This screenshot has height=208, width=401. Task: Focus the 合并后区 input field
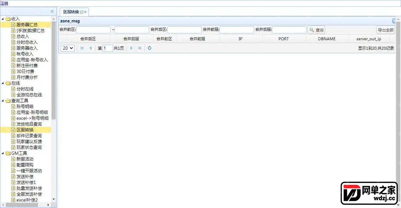(185, 30)
